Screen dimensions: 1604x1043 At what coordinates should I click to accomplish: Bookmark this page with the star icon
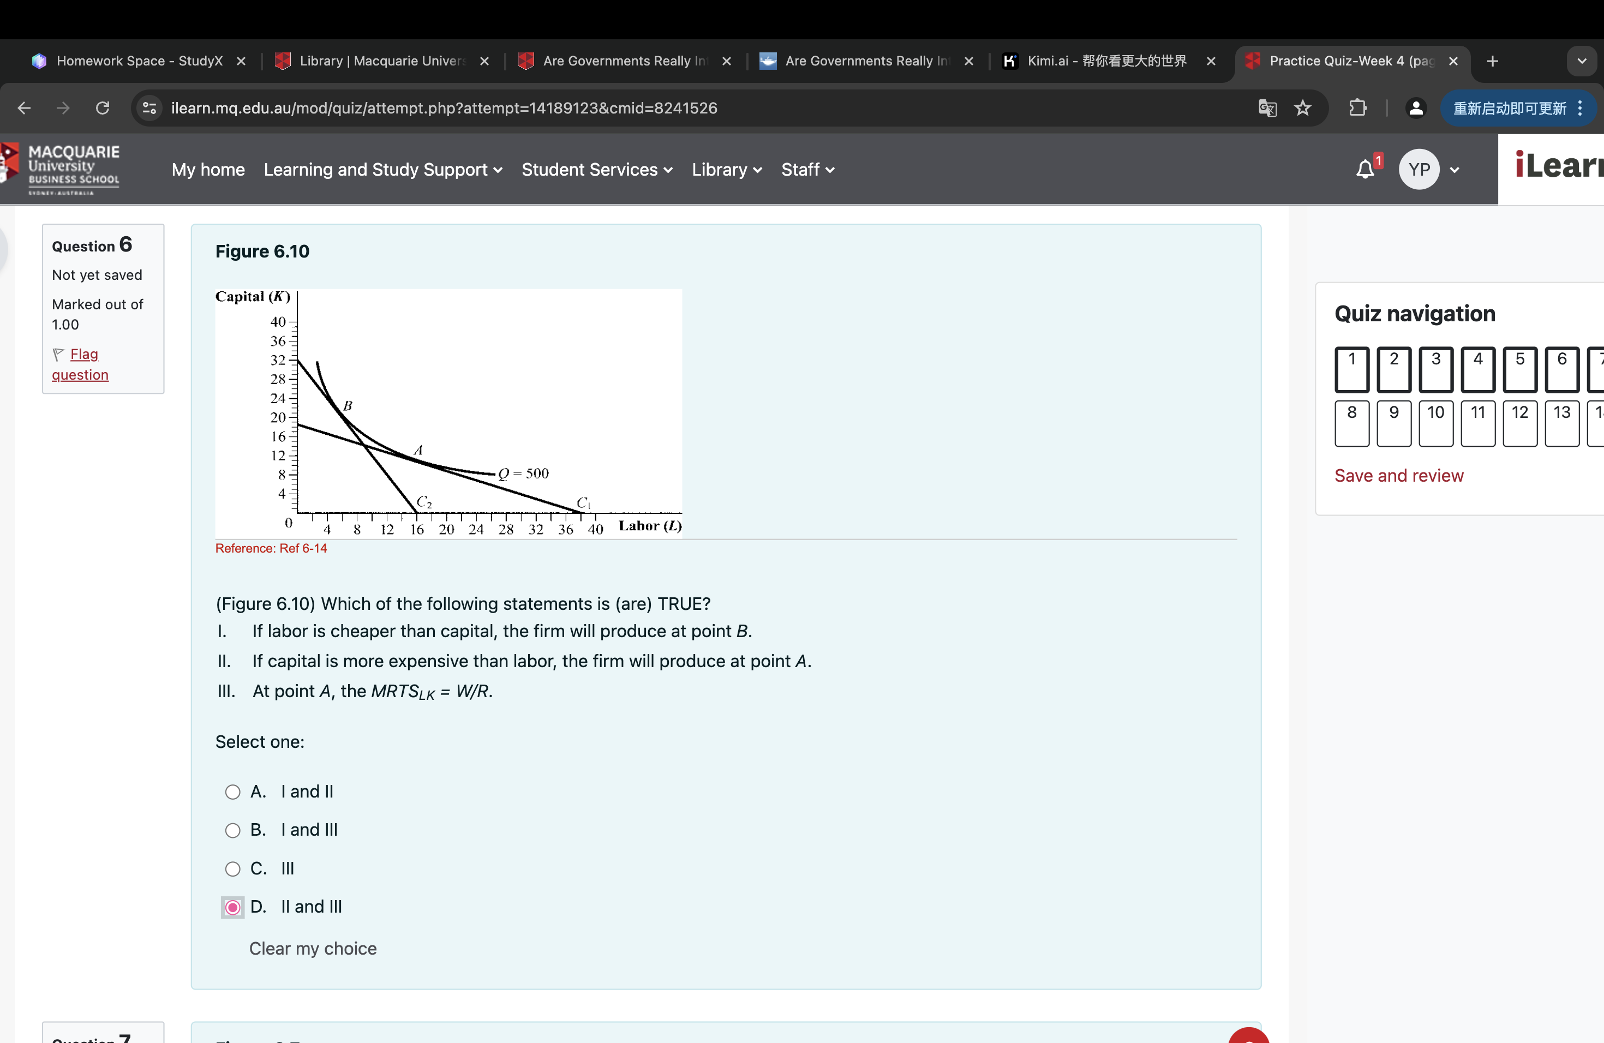click(x=1303, y=108)
